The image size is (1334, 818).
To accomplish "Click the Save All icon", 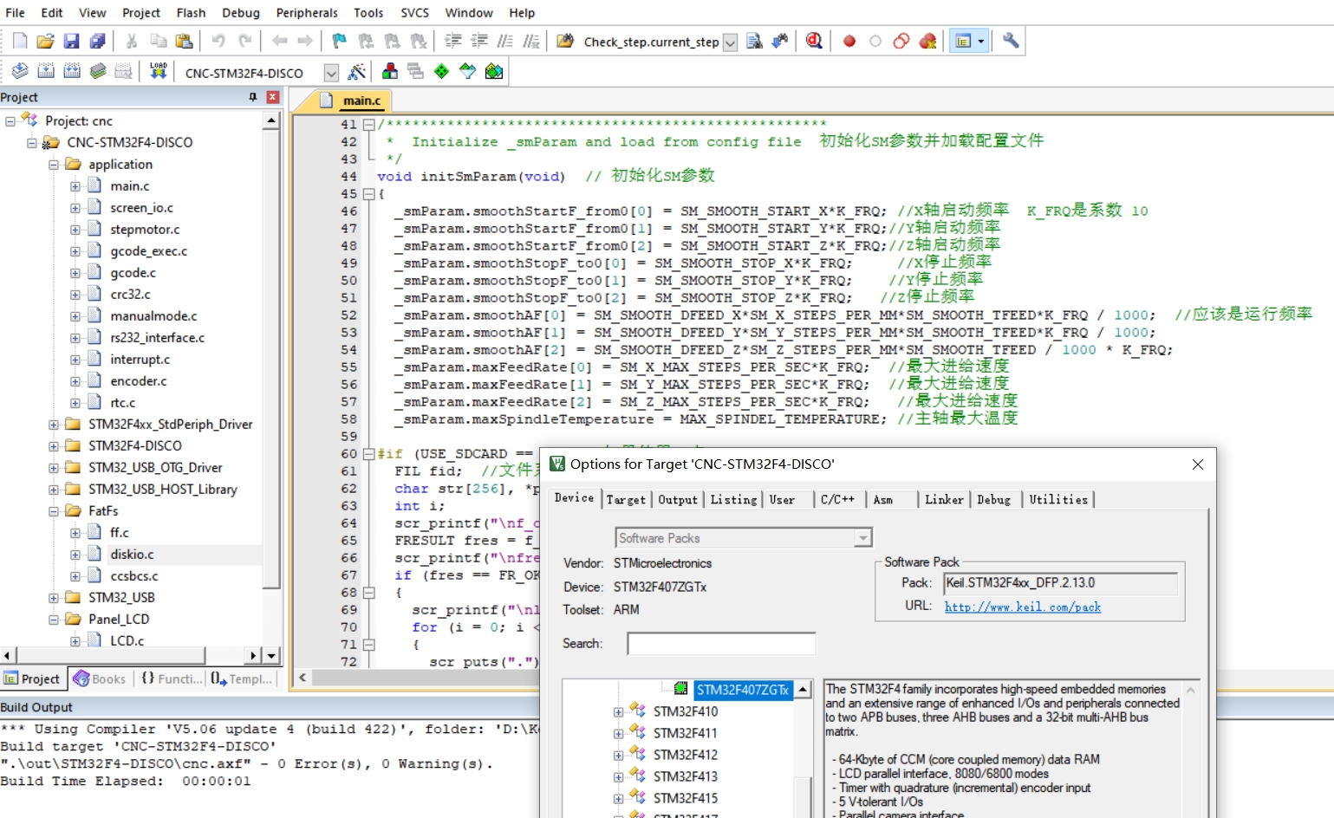I will click(x=97, y=41).
